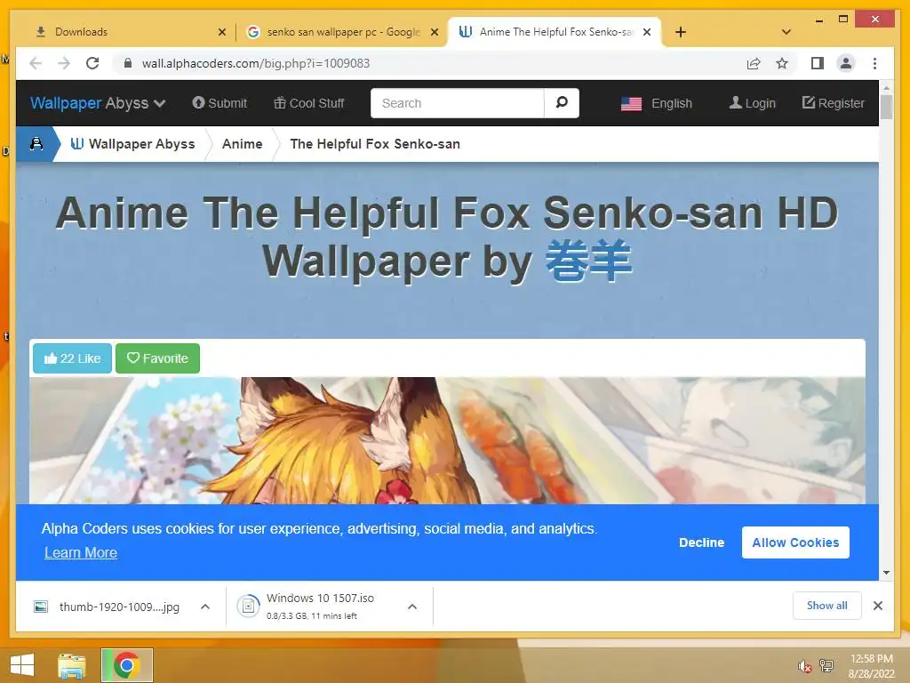The height and width of the screenshot is (683, 910).
Task: Click the page scrollbar up arrow
Action: pos(886,88)
